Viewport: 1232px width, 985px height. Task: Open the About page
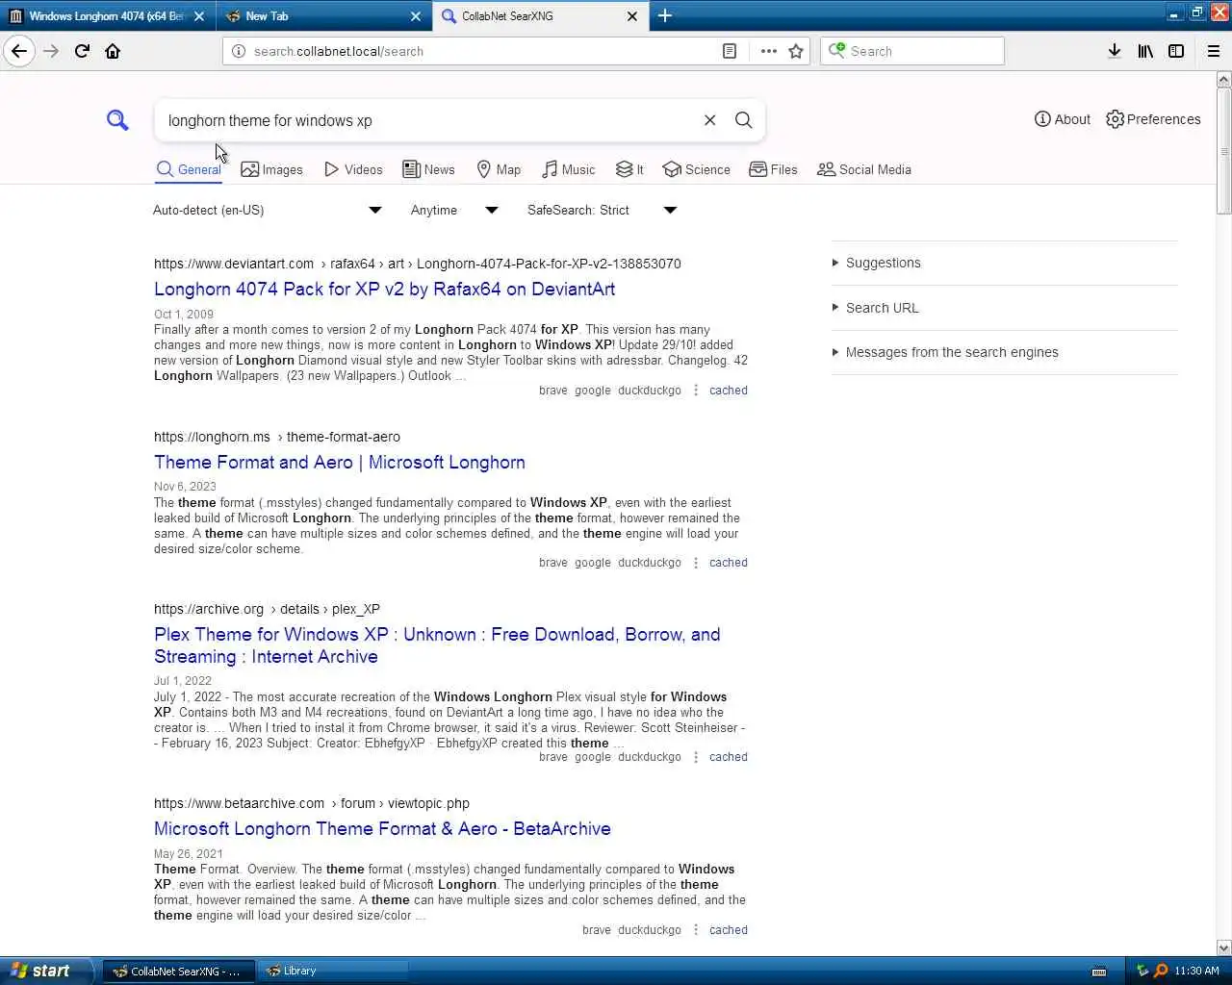1063,119
